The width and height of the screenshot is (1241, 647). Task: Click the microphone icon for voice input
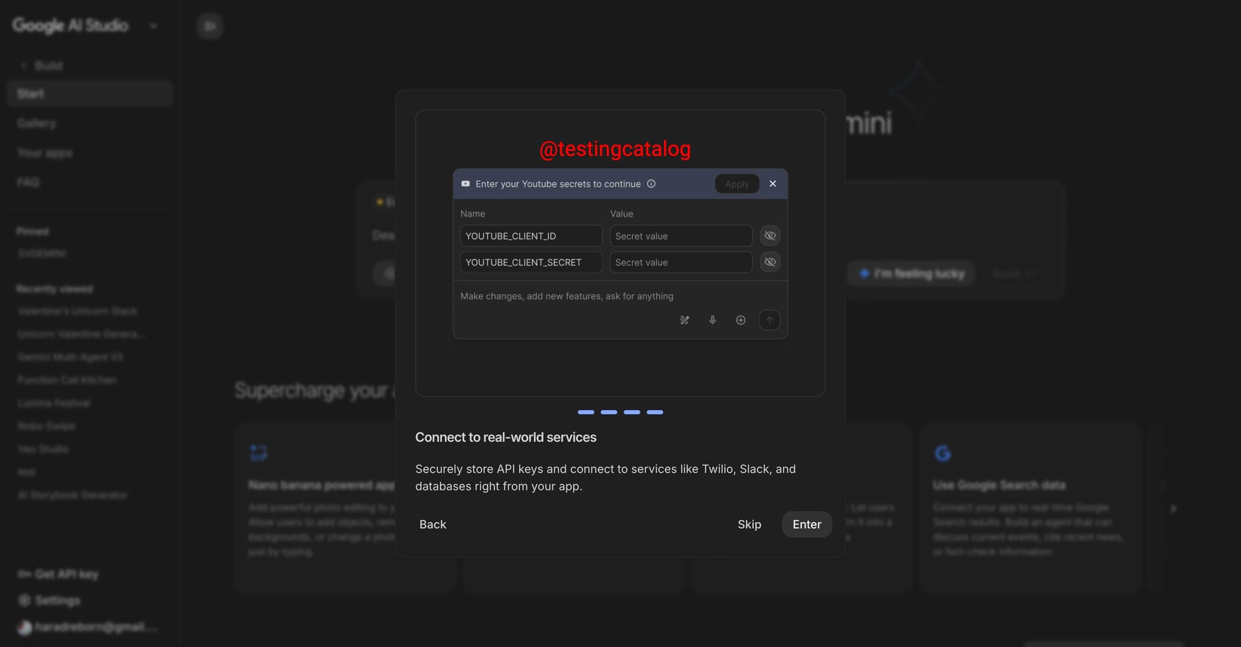pyautogui.click(x=712, y=320)
